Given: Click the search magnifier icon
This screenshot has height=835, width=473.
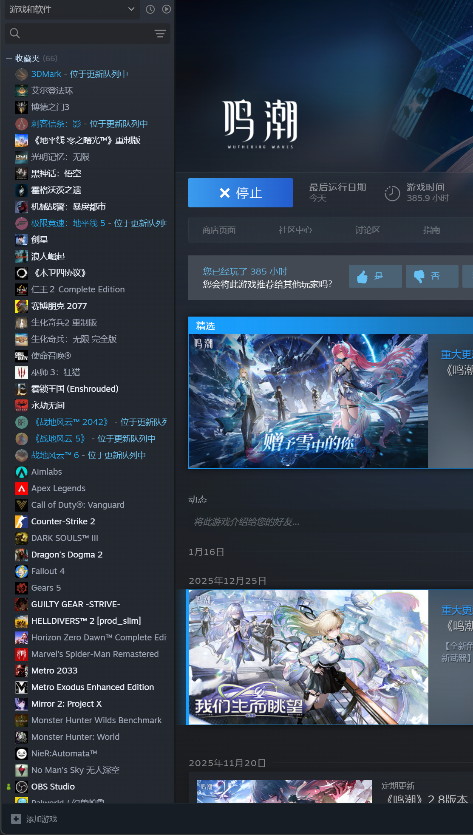Looking at the screenshot, I should coord(15,34).
